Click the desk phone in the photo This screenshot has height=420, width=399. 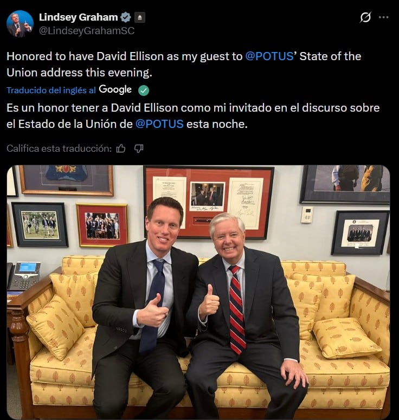[x=23, y=276]
